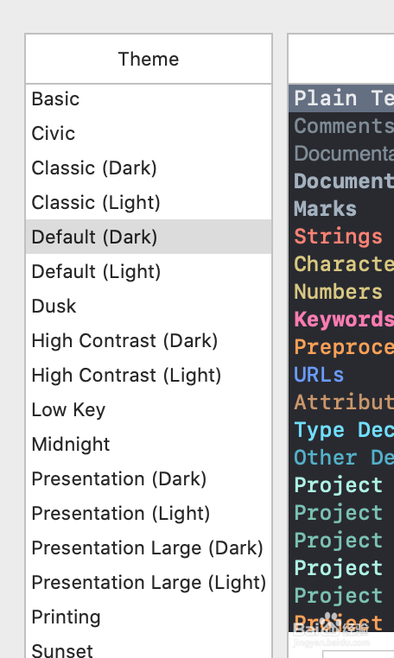Viewport: 394px width, 658px height.
Task: Select High Contrast (Light) theme
Action: point(149,375)
